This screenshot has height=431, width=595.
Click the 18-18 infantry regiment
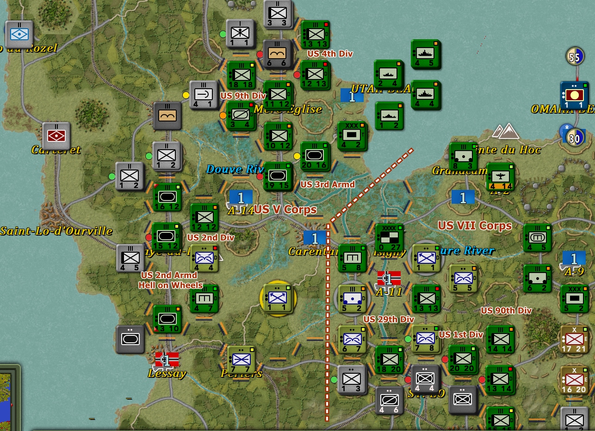(241, 75)
